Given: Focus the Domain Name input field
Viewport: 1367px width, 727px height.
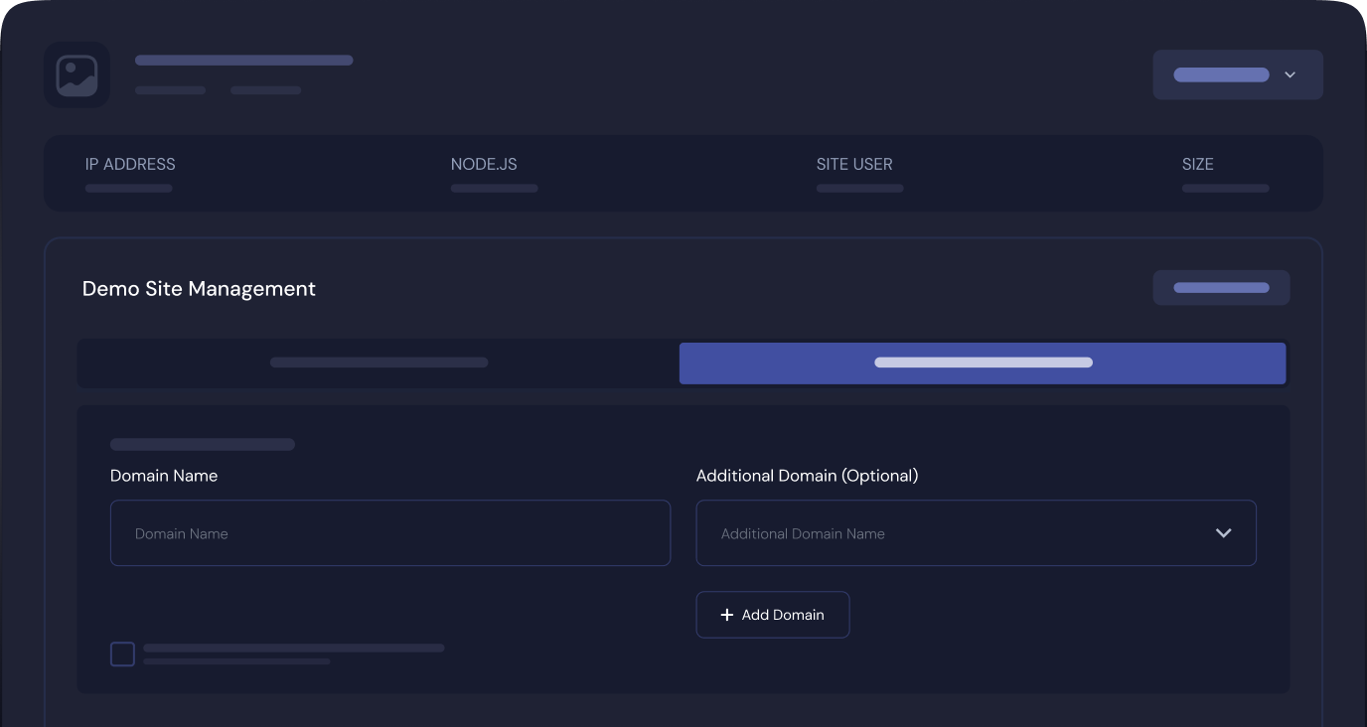Looking at the screenshot, I should pyautogui.click(x=389, y=533).
